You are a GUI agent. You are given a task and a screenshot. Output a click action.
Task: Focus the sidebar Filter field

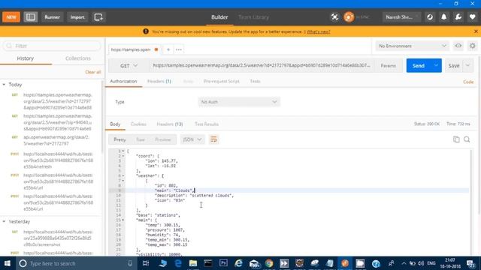click(x=52, y=46)
